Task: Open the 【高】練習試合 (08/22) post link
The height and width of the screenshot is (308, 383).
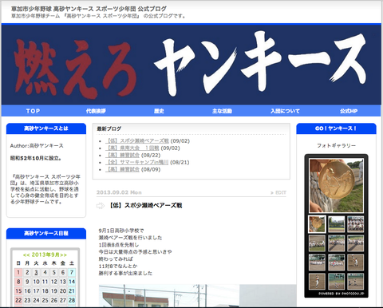Action: coord(122,156)
